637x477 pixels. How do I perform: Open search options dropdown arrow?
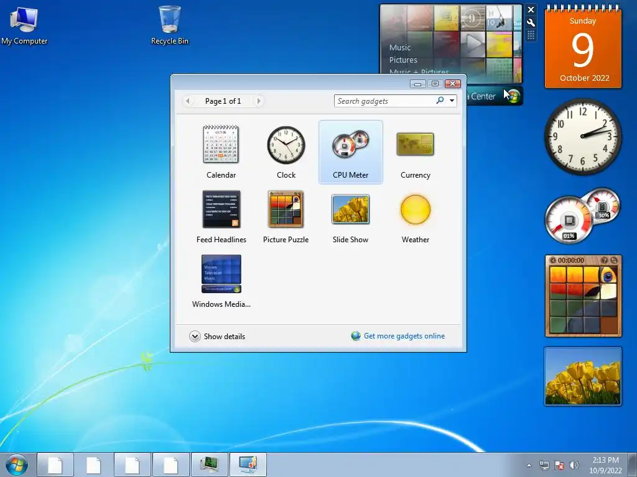point(452,101)
